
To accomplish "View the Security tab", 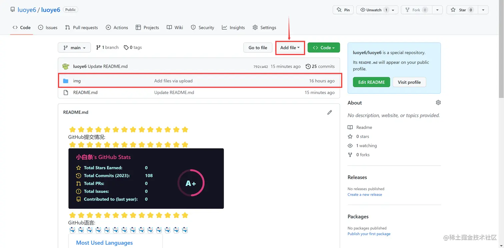I will 202,28.
